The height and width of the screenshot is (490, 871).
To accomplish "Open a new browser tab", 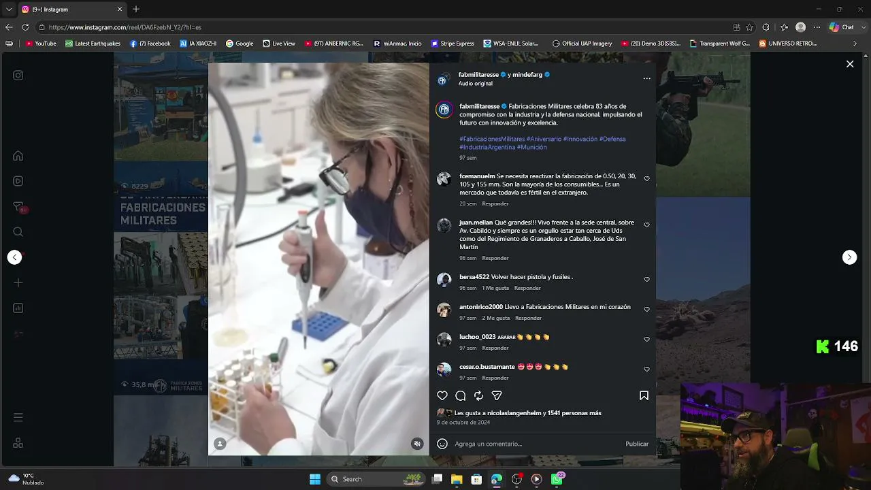I will point(136,10).
